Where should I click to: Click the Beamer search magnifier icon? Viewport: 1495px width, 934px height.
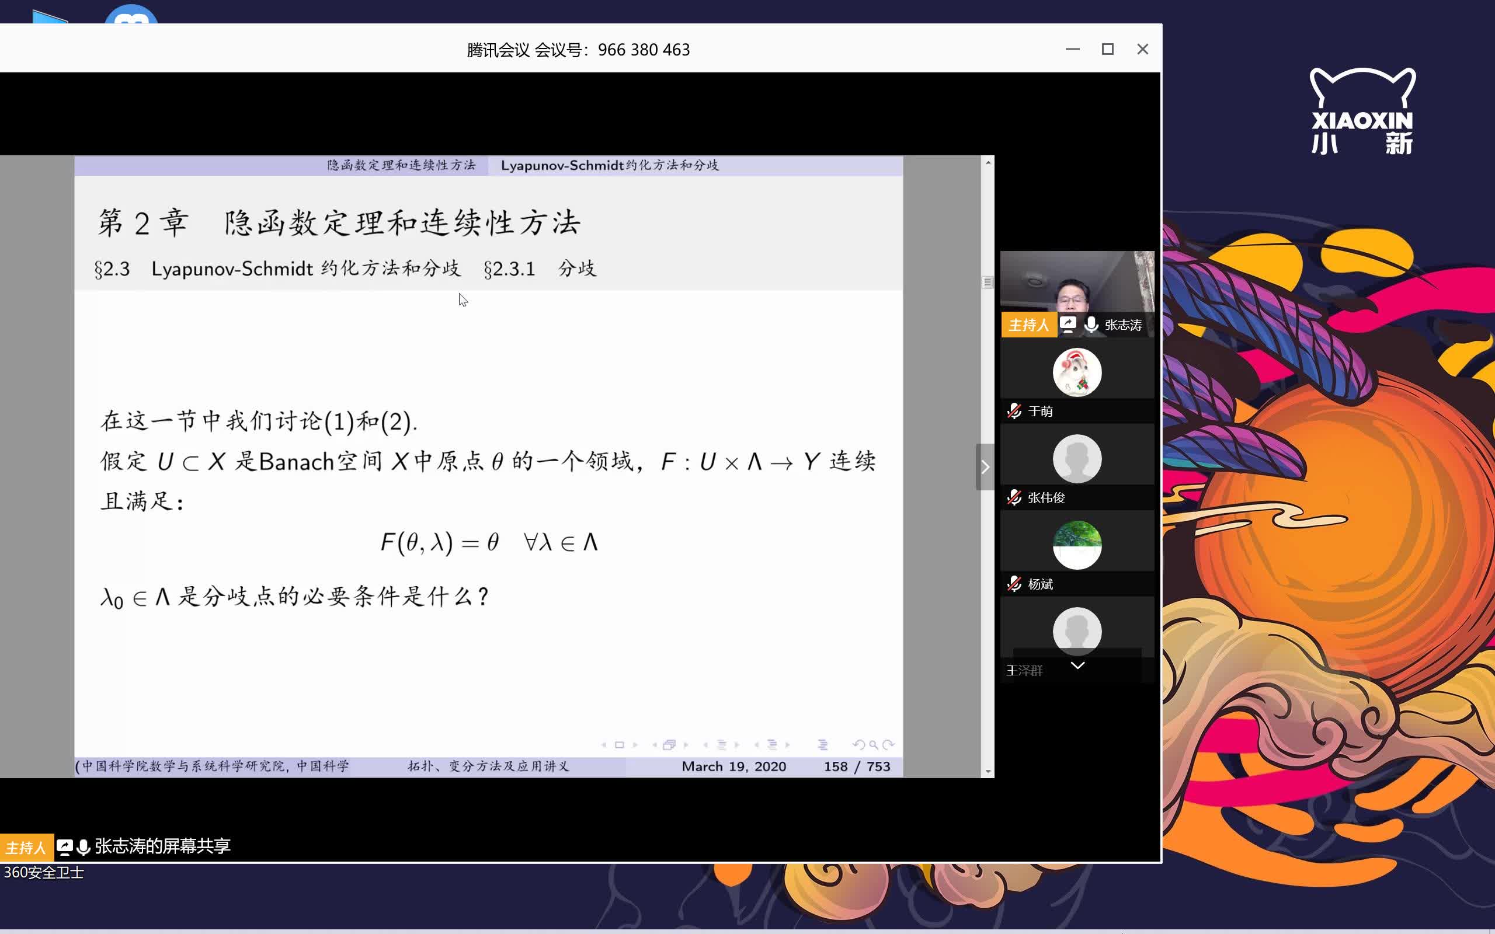(873, 744)
